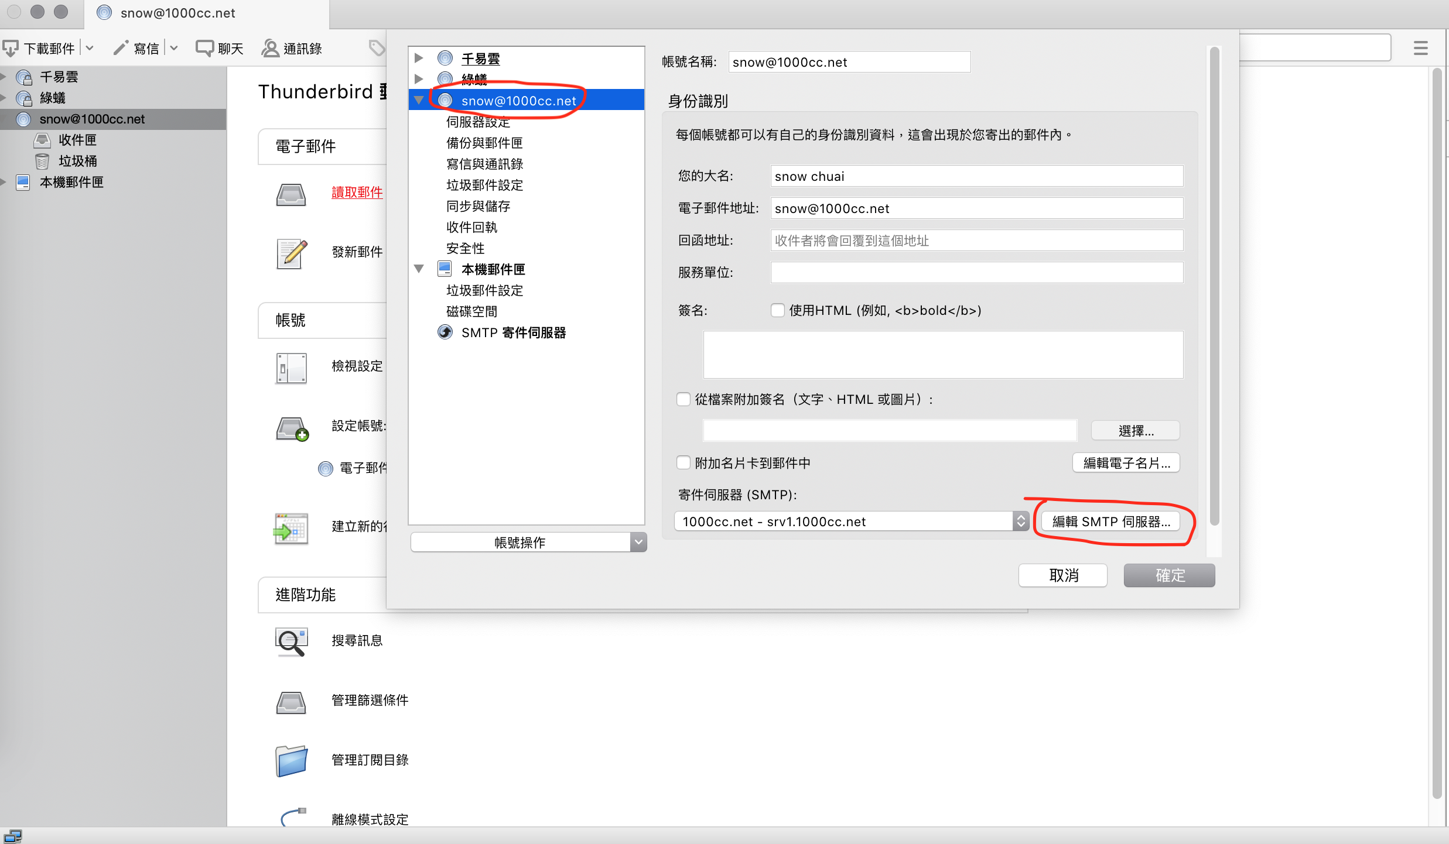The image size is (1449, 844).
Task: Click the 讀取郵件 link
Action: (357, 192)
